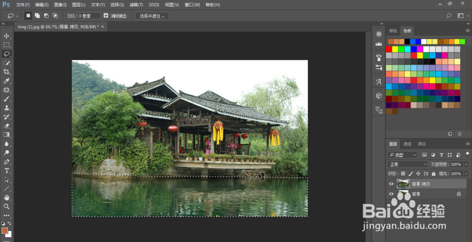
Task: Select the History Brush tool
Action: pos(6,117)
